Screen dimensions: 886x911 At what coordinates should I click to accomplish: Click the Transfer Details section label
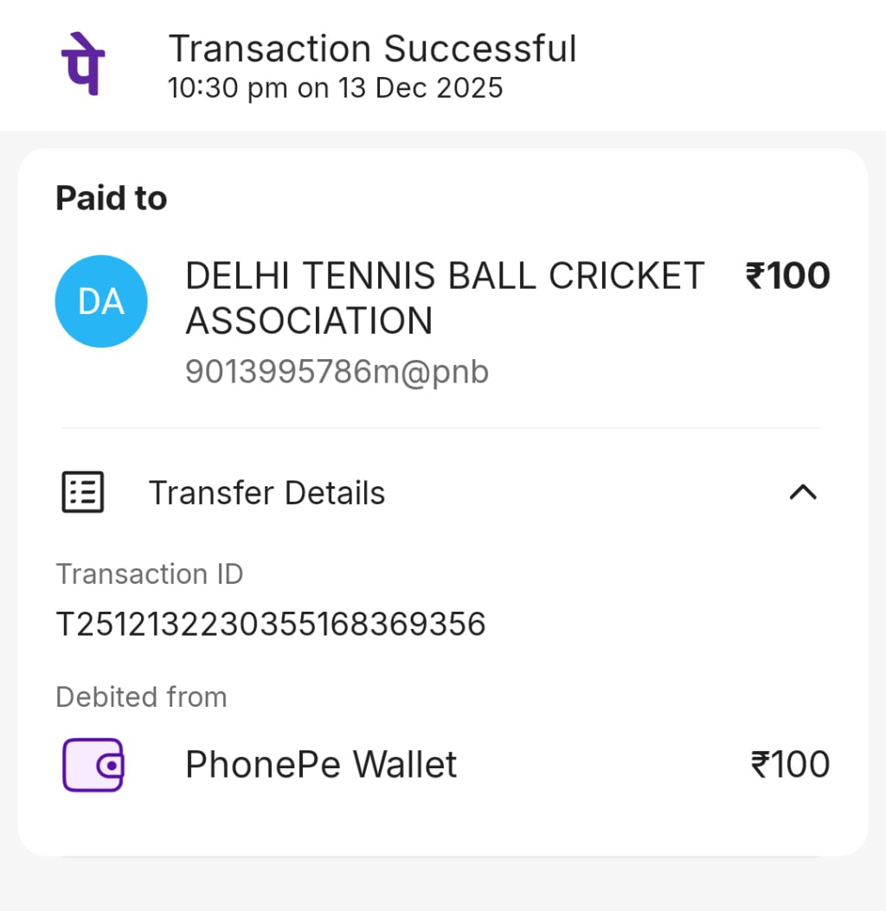click(266, 493)
